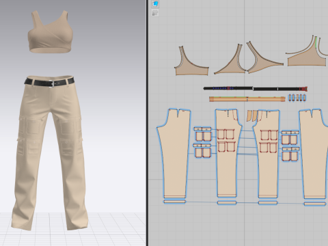This screenshot has width=328, height=246.
Task: Click the greyed garment lock icon
Action: tap(155, 13)
